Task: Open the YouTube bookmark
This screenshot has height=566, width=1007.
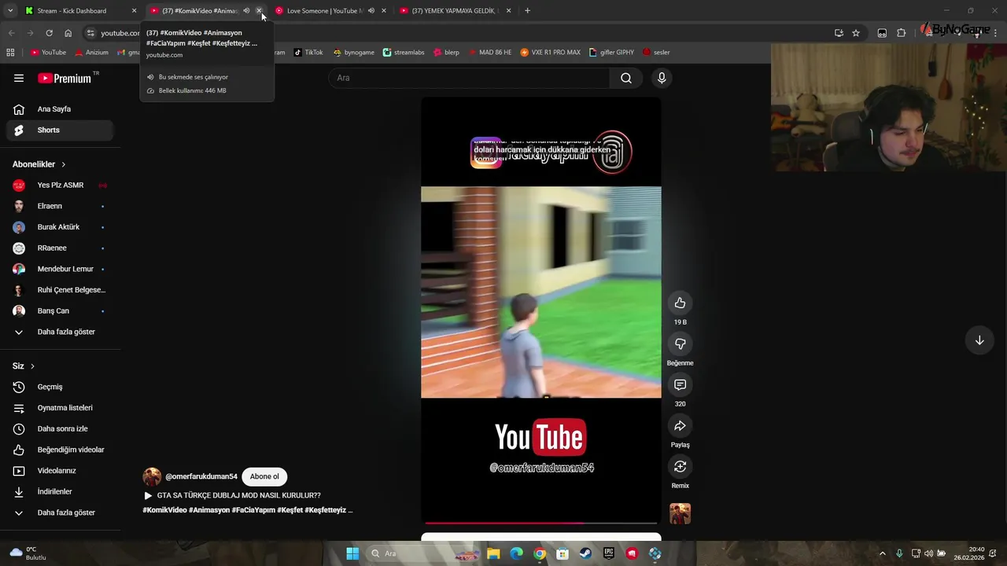Action: point(48,53)
